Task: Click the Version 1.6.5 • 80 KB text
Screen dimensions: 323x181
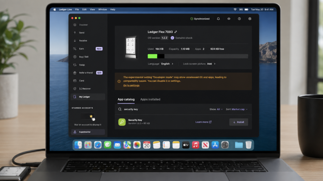Action: pos(139,124)
